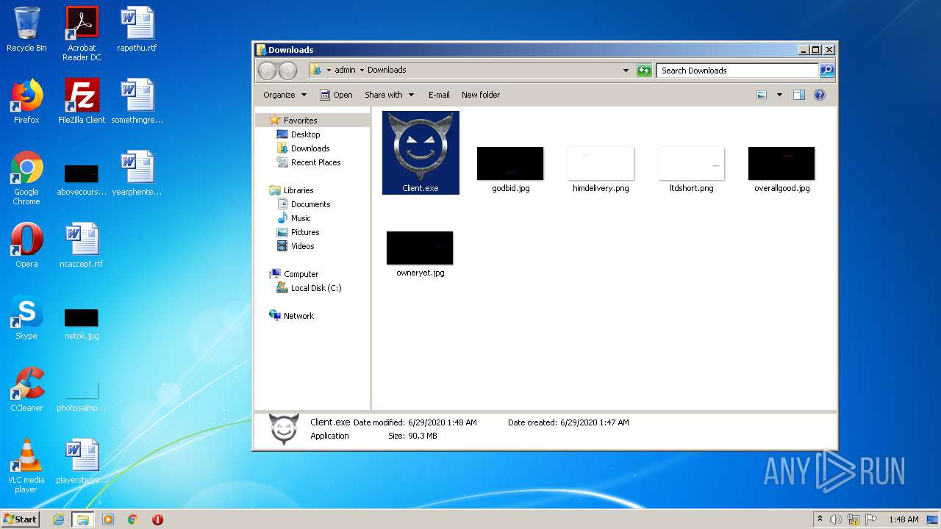
Task: Open the Documents library
Action: coord(310,204)
